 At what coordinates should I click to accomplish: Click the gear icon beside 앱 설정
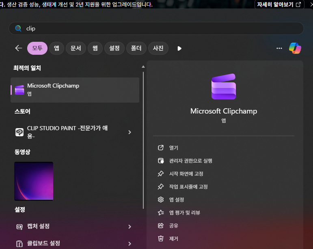click(161, 200)
